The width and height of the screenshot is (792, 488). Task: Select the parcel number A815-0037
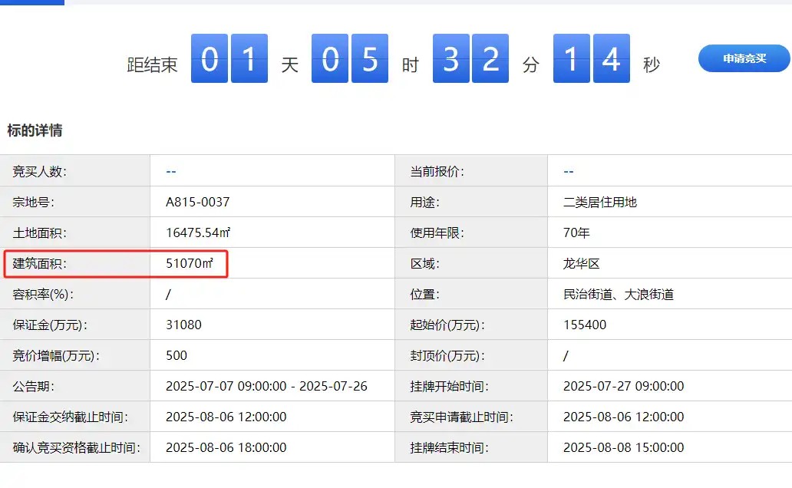(x=197, y=203)
